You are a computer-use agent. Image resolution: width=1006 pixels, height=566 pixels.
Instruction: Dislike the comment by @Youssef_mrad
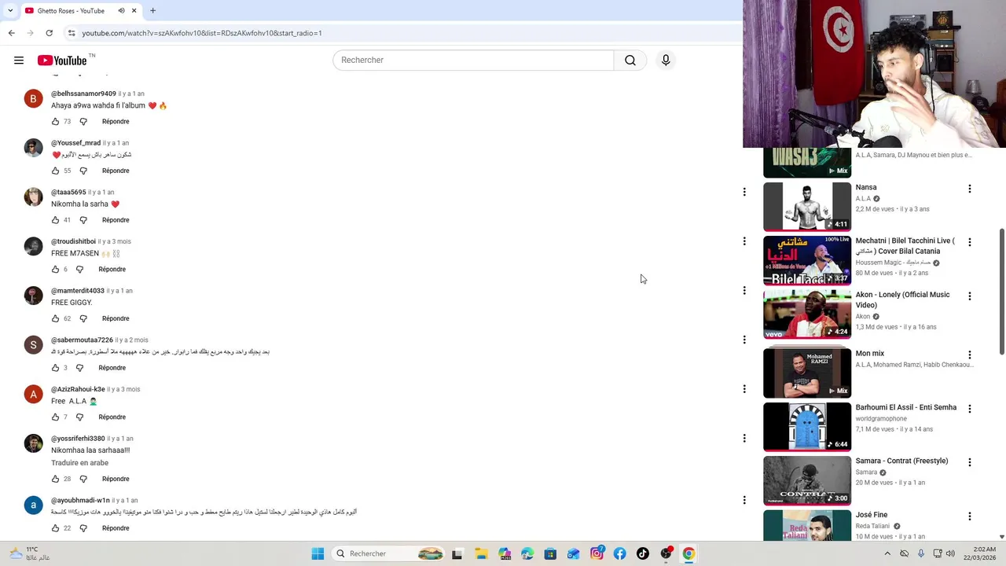(x=83, y=171)
